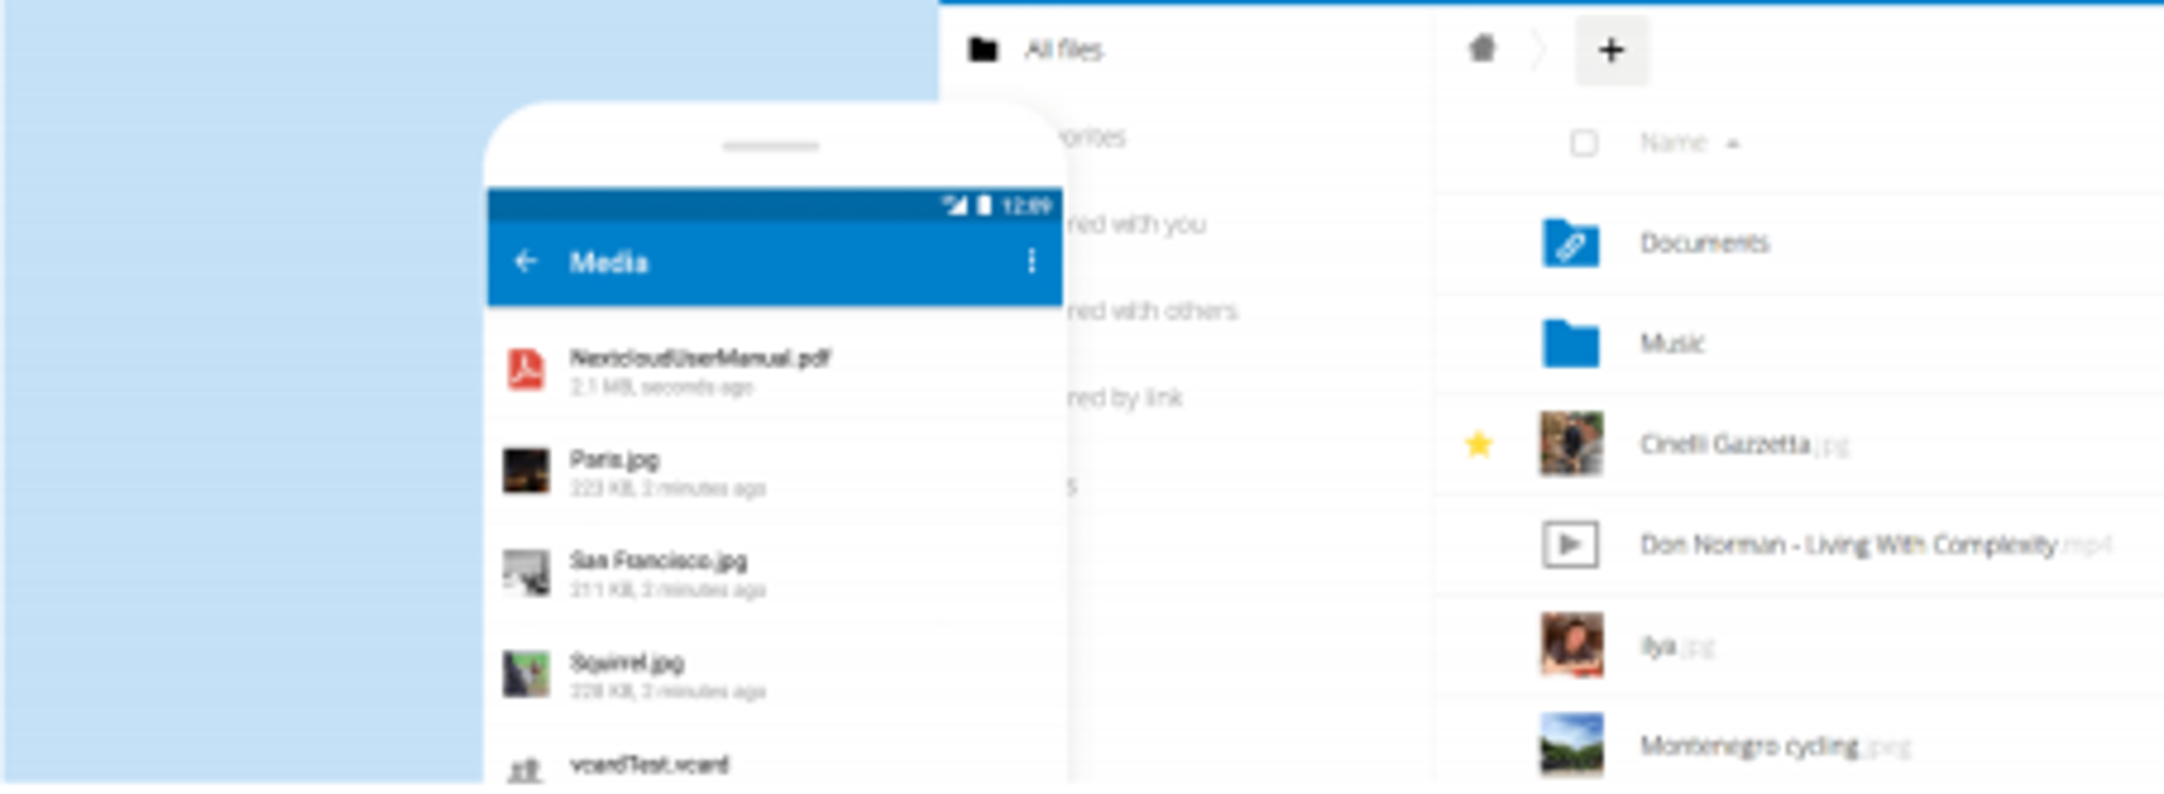Open the Music folder icon
This screenshot has height=794, width=2164.
pos(1570,344)
